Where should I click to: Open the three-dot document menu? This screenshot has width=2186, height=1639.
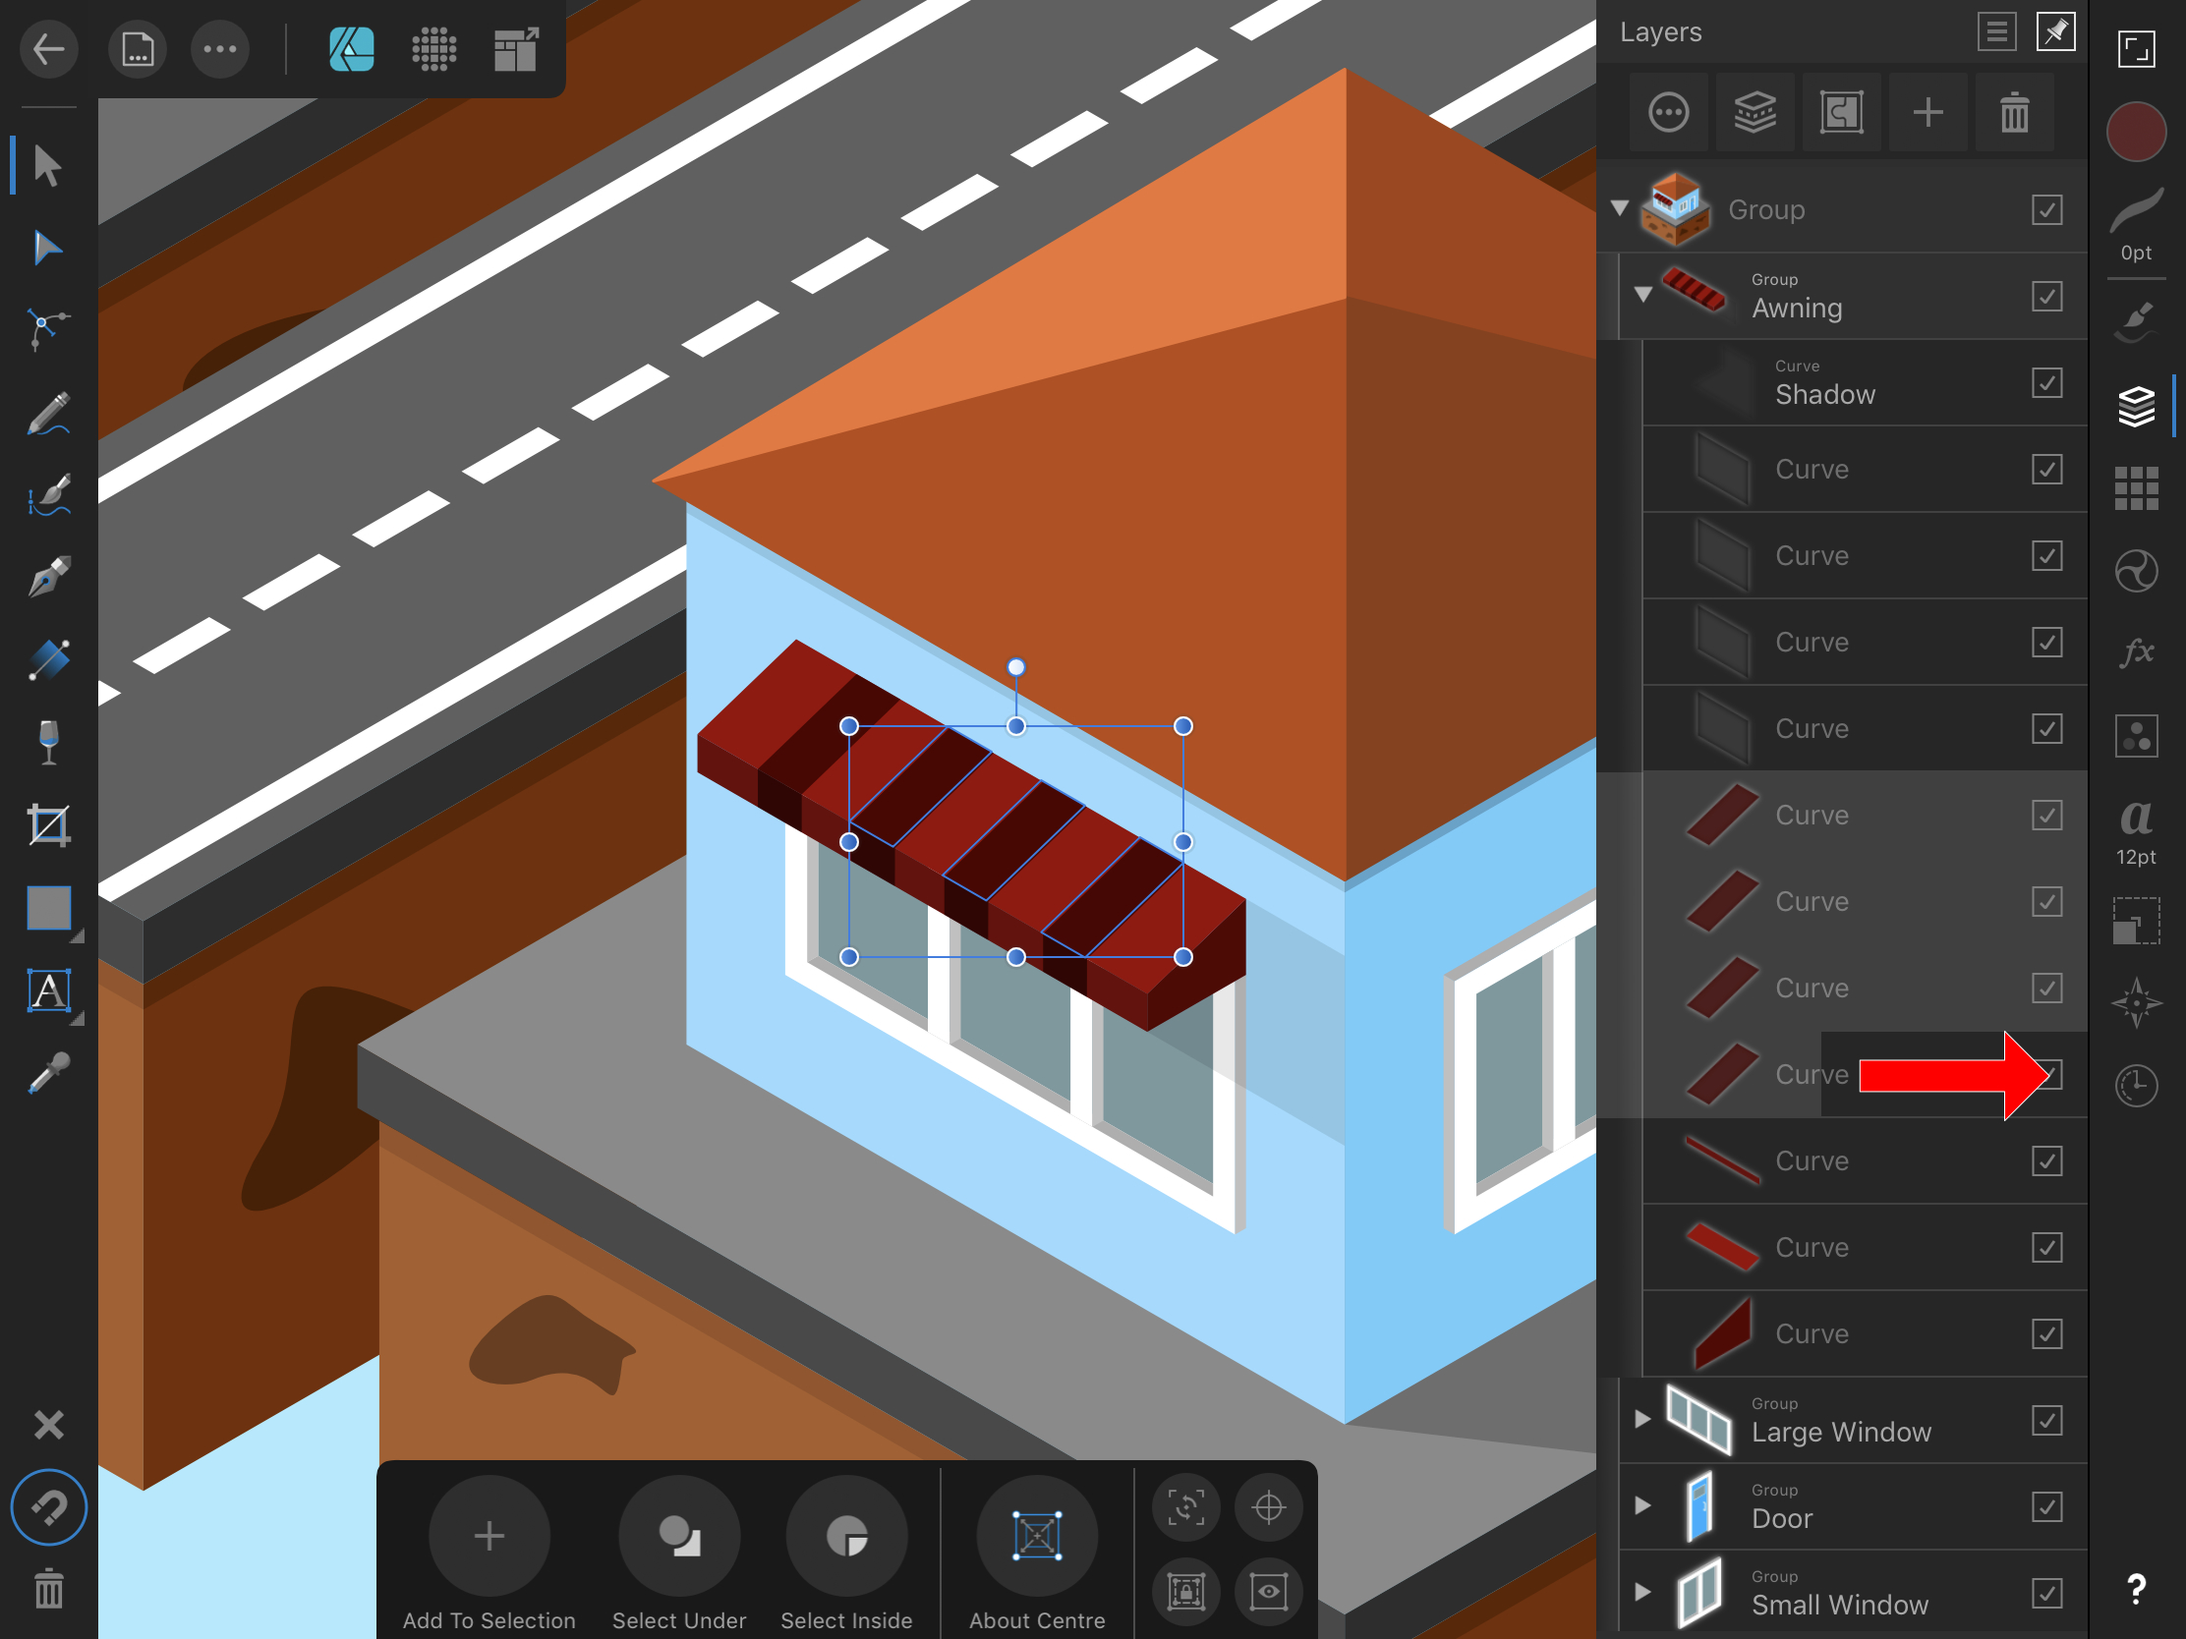click(x=219, y=48)
